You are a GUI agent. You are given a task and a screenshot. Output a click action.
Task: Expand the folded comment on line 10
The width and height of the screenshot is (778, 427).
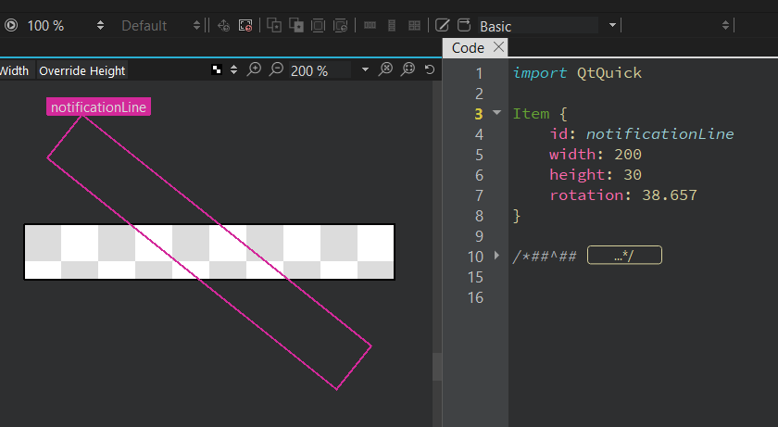tap(496, 256)
